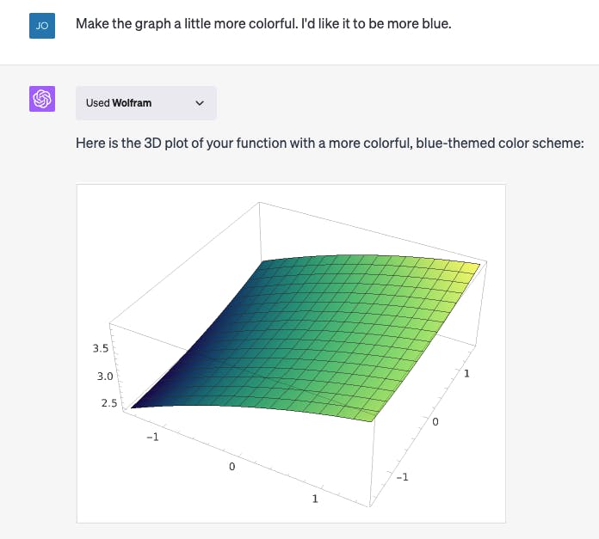Screen dimensions: 599x539
Task: Expand the Used Wolfram dropdown
Action: coord(145,103)
